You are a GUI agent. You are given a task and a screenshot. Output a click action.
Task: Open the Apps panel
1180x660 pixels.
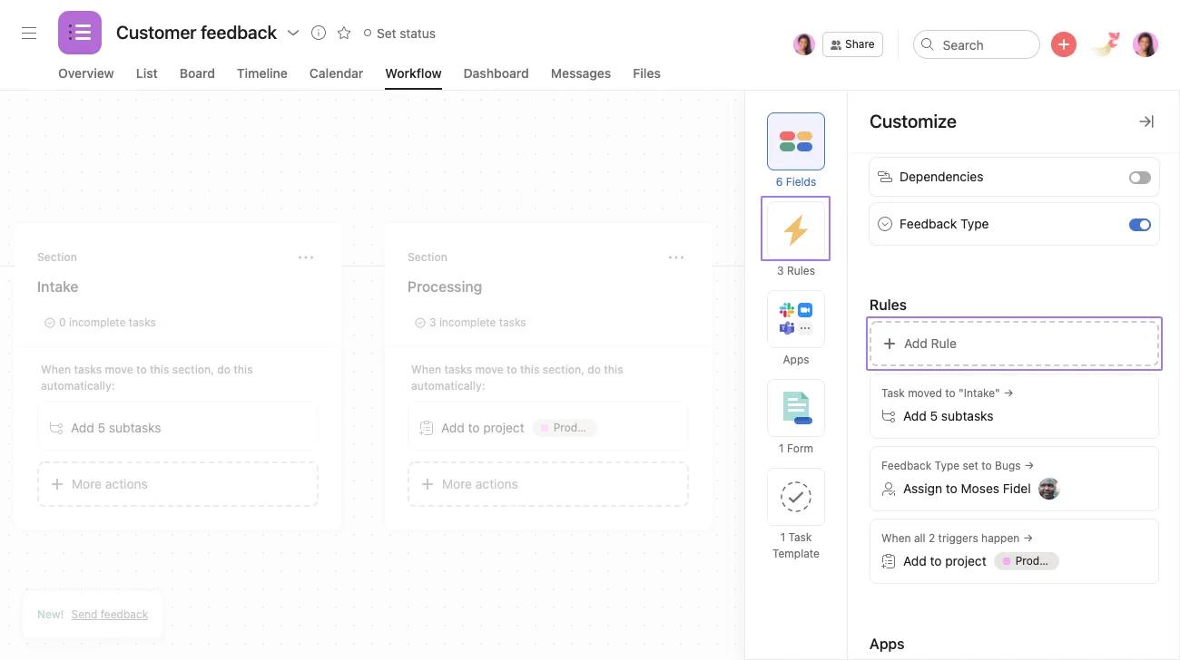tap(795, 319)
